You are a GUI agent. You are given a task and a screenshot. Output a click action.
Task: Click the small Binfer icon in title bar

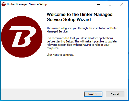point(4,4)
